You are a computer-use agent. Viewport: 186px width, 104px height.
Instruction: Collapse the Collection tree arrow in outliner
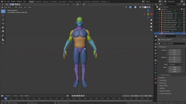[157, 9]
